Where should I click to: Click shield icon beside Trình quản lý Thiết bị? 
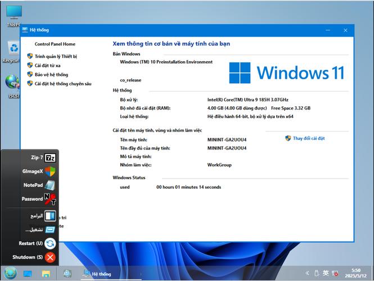coord(30,56)
